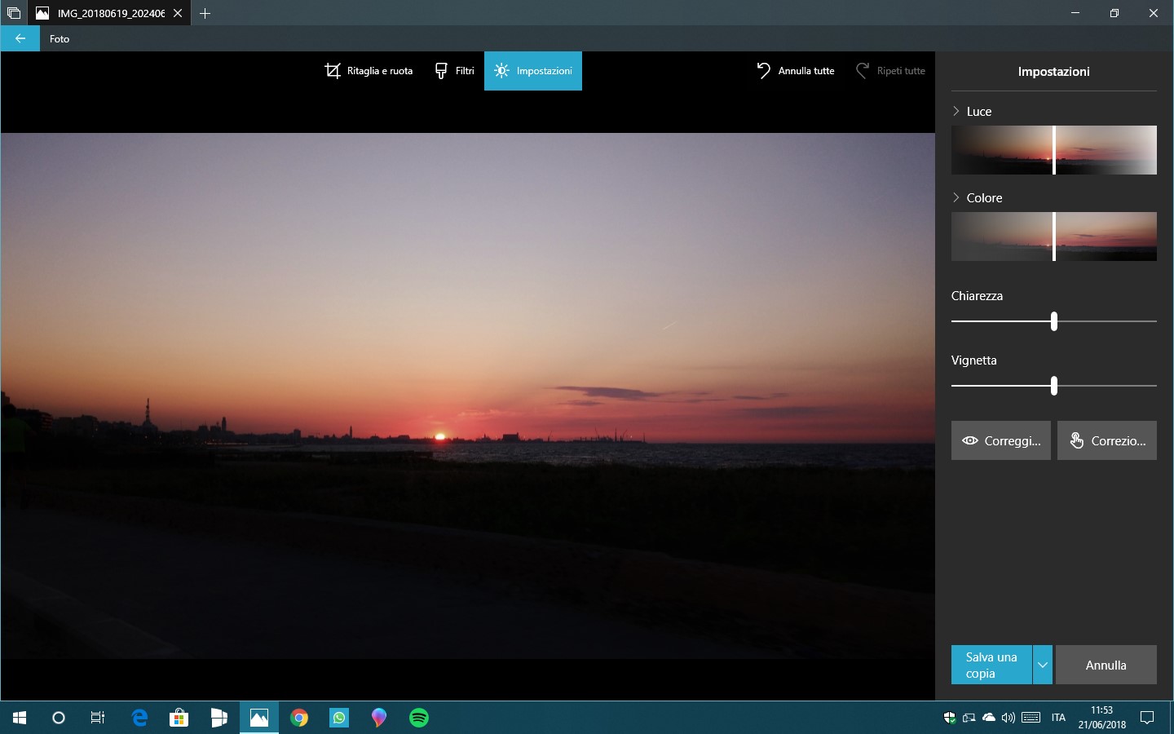Close the IMG_20180619 tab
1174x734 pixels.
178,13
